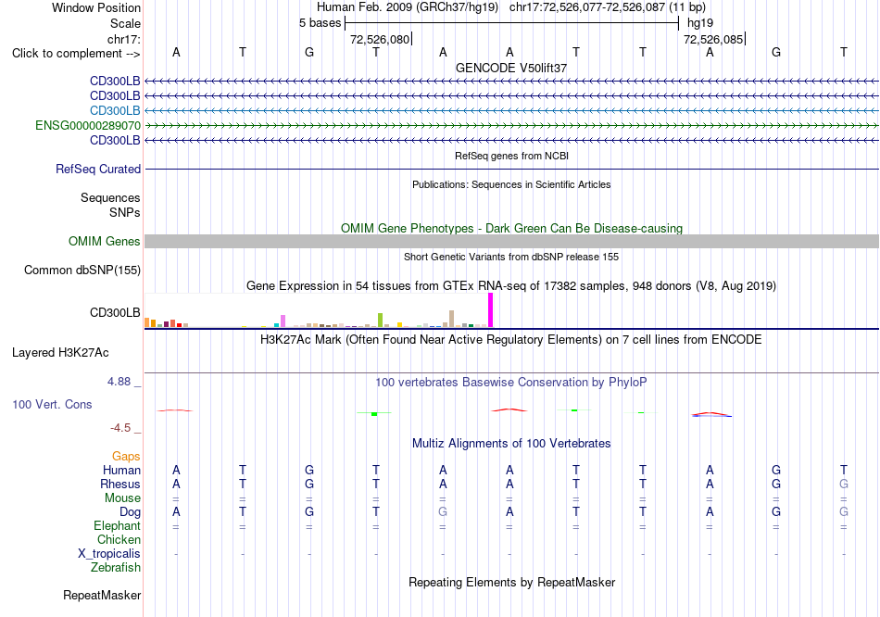The width and height of the screenshot is (880, 617).
Task: Click the chr17:72,526,077-72,526,087 position text
Action: click(587, 7)
